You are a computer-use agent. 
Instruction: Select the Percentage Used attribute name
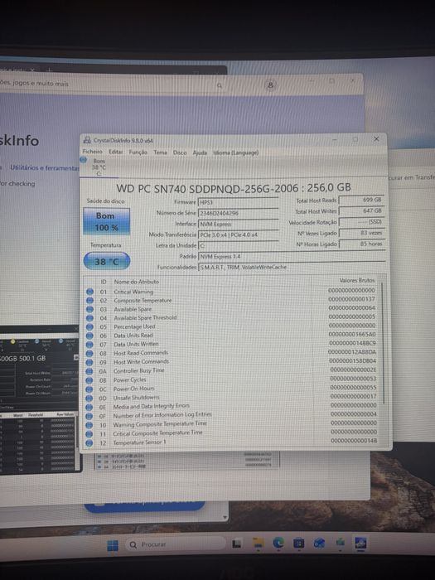pos(134,326)
